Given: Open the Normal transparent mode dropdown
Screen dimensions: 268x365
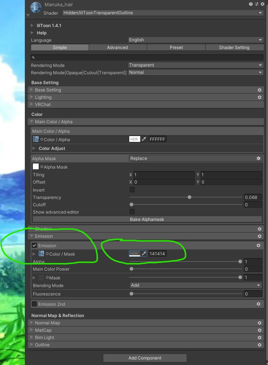Looking at the screenshot, I should pyautogui.click(x=196, y=72).
